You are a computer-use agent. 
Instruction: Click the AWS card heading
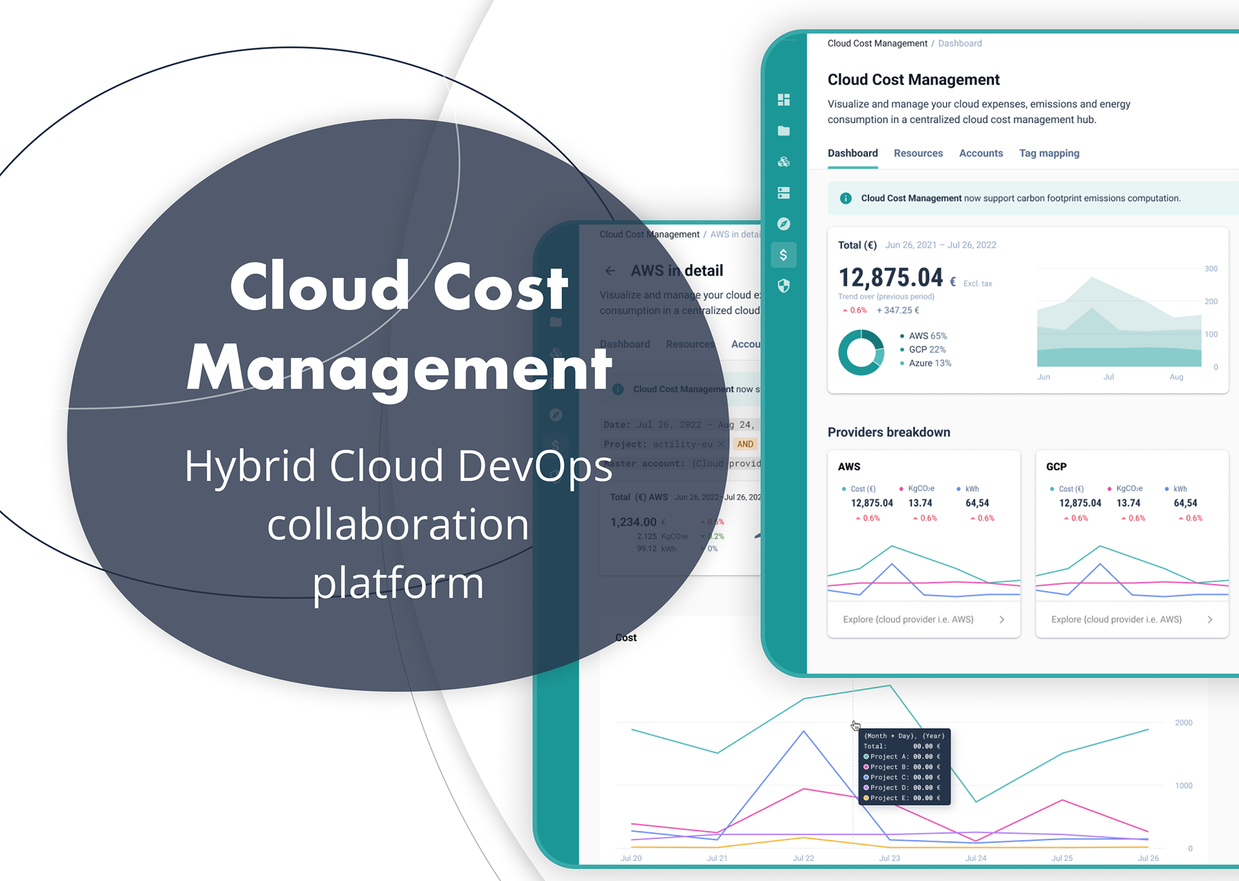point(849,466)
